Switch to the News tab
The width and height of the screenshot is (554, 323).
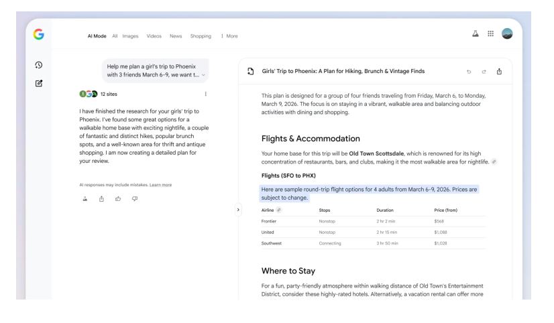pos(176,36)
